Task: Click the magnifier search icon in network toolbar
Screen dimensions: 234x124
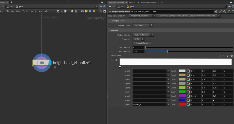Action: click(x=101, y=11)
